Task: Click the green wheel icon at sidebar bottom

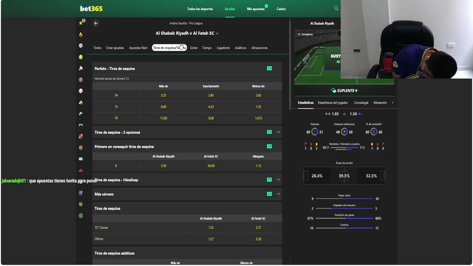Action: pyautogui.click(x=81, y=216)
